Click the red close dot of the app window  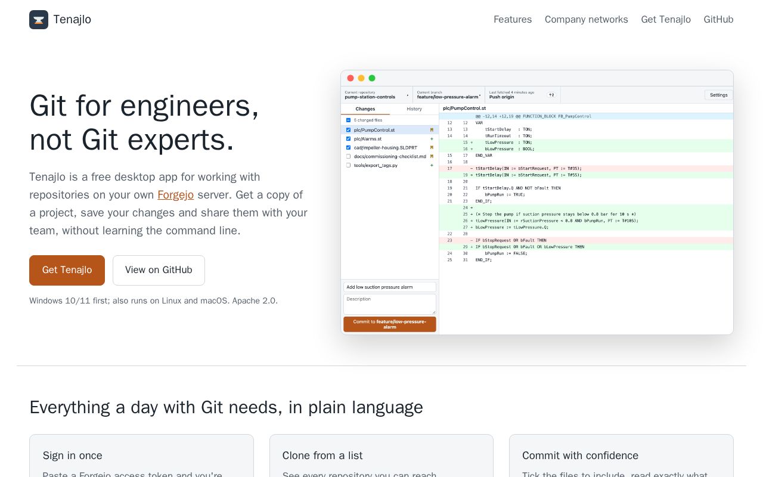pos(351,78)
